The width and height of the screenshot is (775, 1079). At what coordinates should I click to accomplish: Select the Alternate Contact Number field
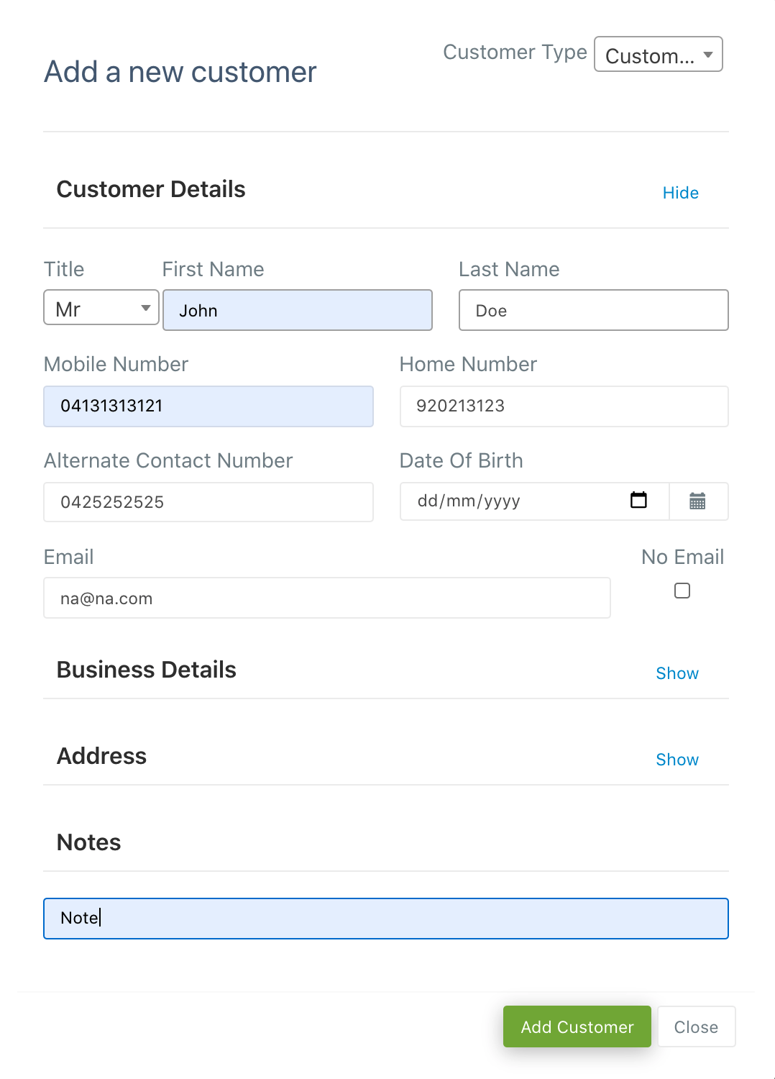pyautogui.click(x=208, y=502)
